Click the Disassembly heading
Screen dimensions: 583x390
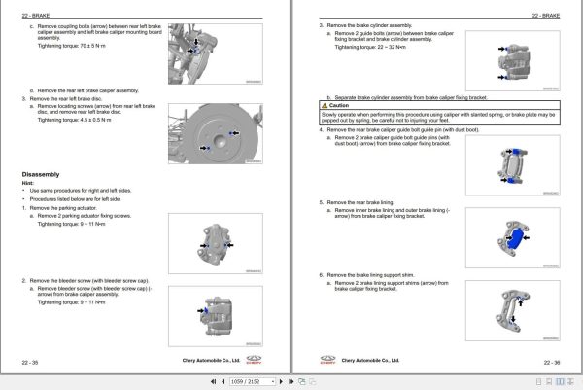(x=41, y=174)
